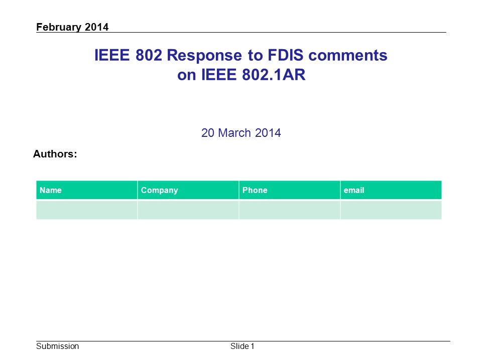Viewport: 482px width, 361px height.
Task: Select the 'February 2014' header text
Action: 72,27
